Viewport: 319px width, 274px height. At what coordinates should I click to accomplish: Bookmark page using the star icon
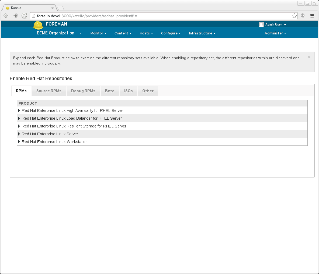tap(294, 16)
